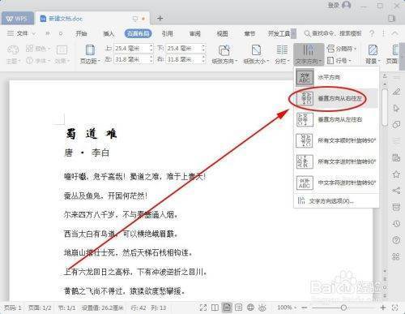Open the 主题 themes dropdown
Screen dimensions: 405x314
(x=13, y=54)
